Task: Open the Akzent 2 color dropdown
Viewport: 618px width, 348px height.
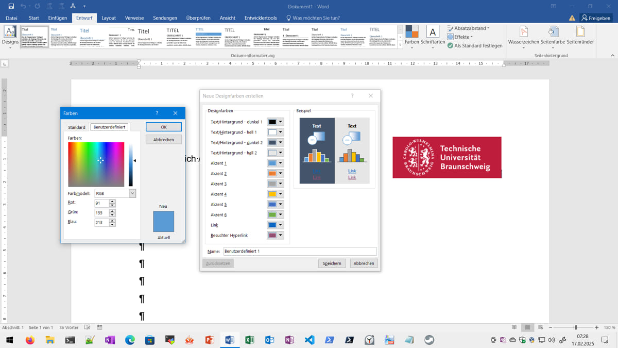Action: (x=281, y=174)
